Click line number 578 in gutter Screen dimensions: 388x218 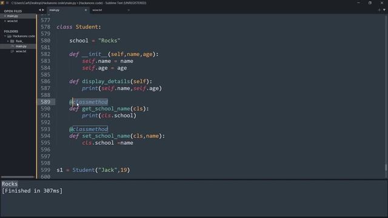pos(45,27)
